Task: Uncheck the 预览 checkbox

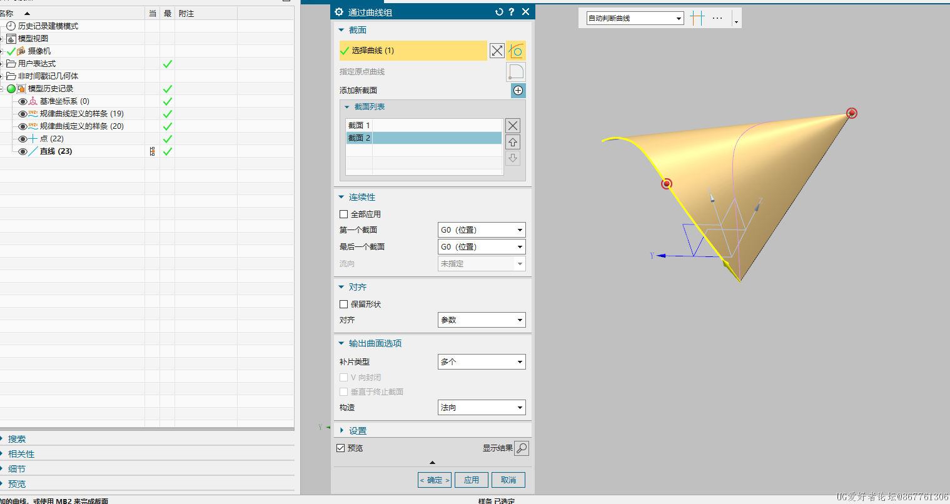Action: (340, 448)
